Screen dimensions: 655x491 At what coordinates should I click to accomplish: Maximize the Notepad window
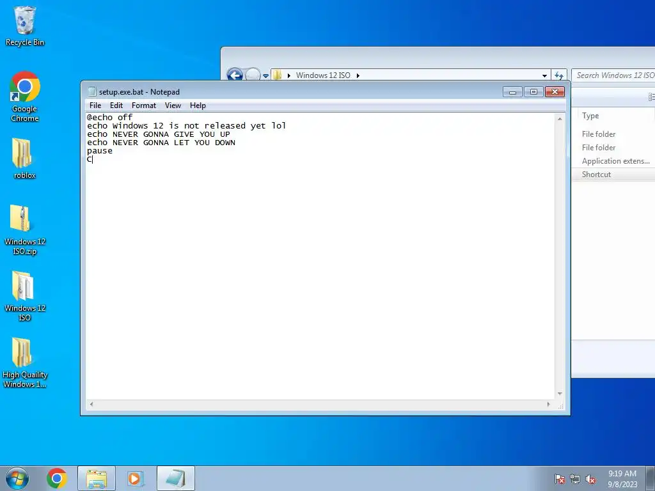coord(533,92)
